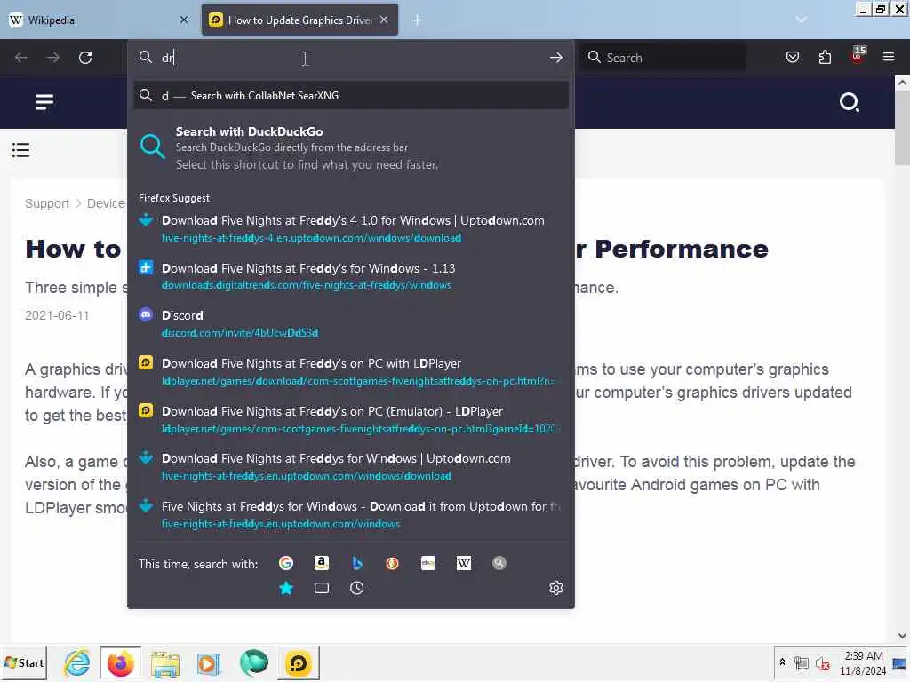Open search settings gear
910x682 pixels.
556,588
